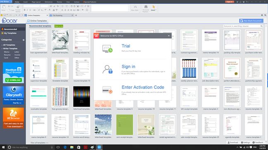
Task: Open the Windows Start menu
Action: [3, 147]
